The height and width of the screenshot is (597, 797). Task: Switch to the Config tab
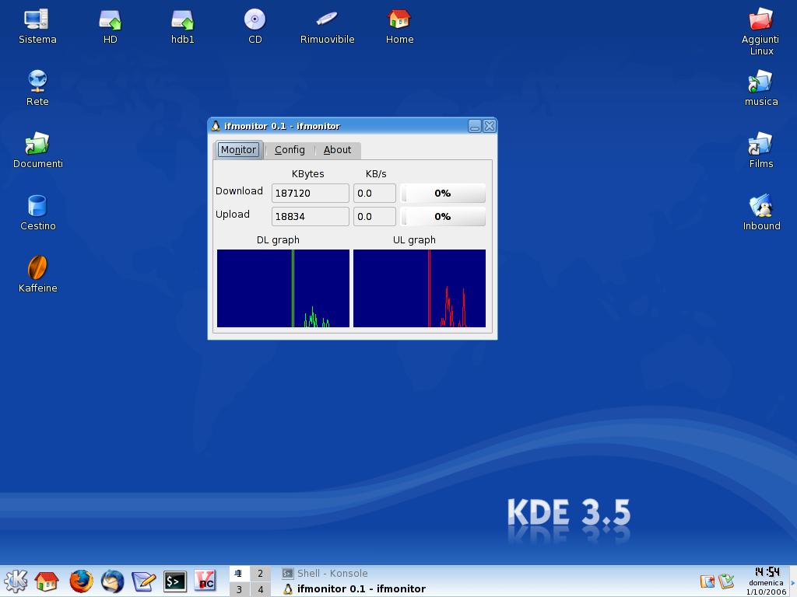pyautogui.click(x=290, y=150)
